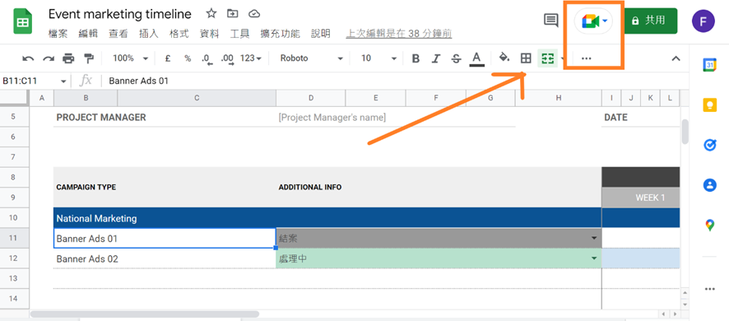Open the Roboto font dropdown
The width and height of the screenshot is (729, 321).
312,58
